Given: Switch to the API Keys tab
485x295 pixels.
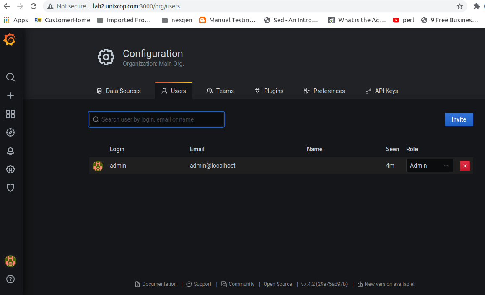Looking at the screenshot, I should pyautogui.click(x=382, y=91).
